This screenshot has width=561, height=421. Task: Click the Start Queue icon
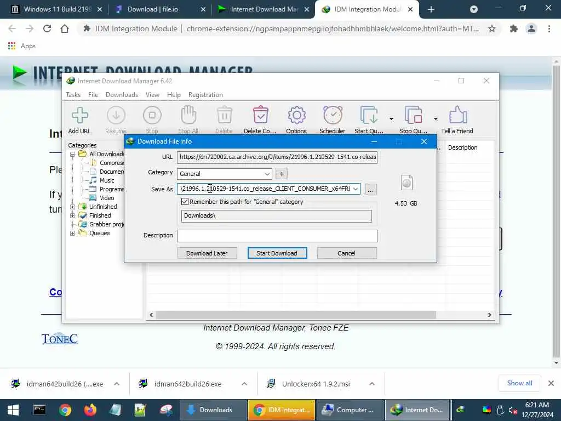point(369,115)
